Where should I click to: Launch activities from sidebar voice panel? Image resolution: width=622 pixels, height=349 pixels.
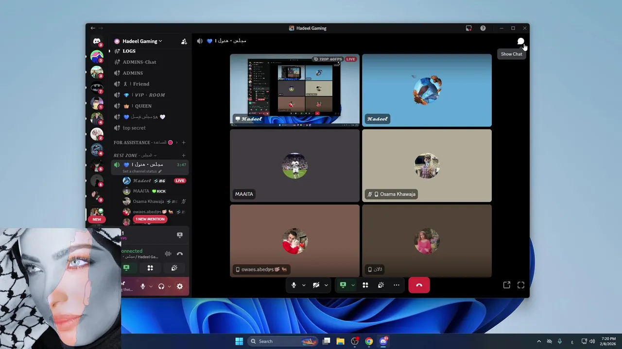(x=150, y=268)
